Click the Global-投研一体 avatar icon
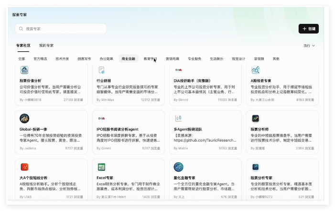This screenshot has height=211, width=335. (x=24, y=118)
